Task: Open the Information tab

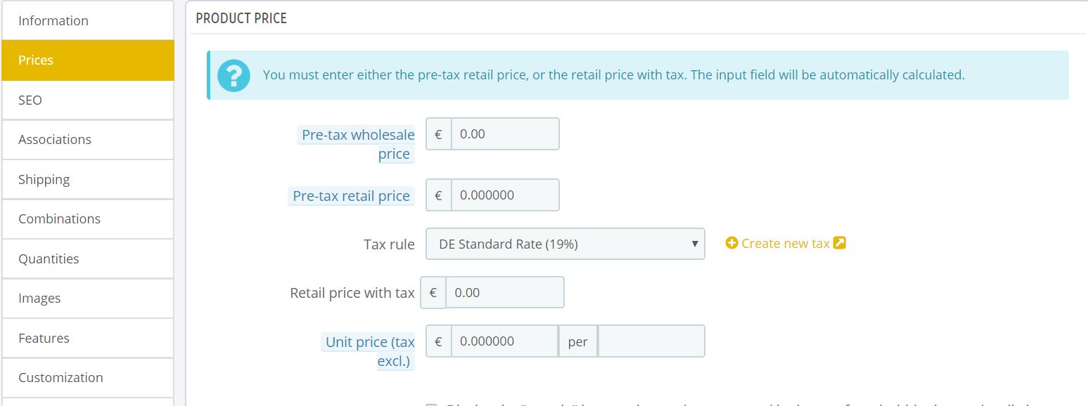Action: (x=87, y=20)
